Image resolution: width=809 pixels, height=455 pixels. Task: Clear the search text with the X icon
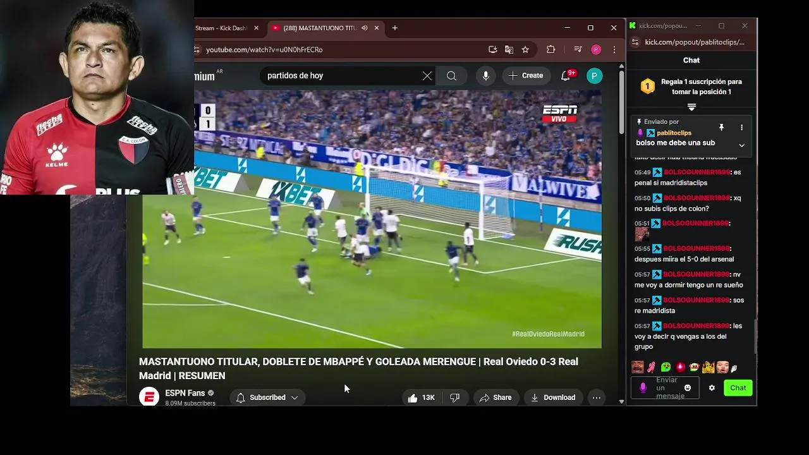427,76
